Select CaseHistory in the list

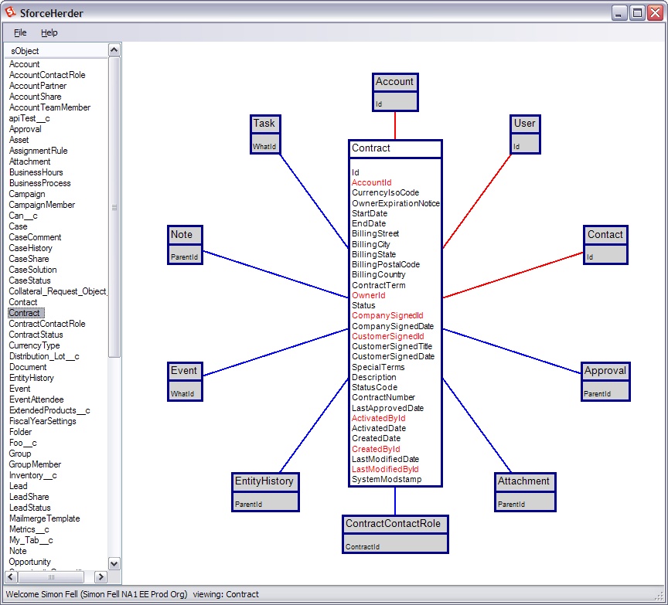pyautogui.click(x=31, y=248)
